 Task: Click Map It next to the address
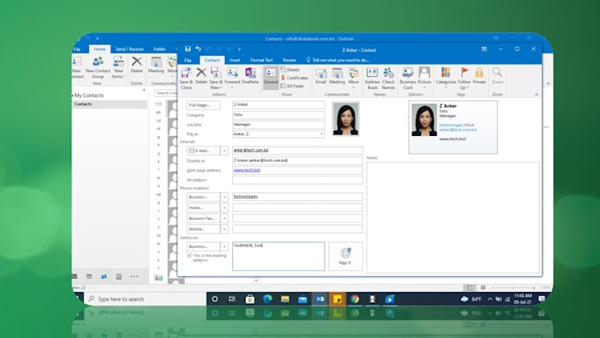tap(345, 256)
